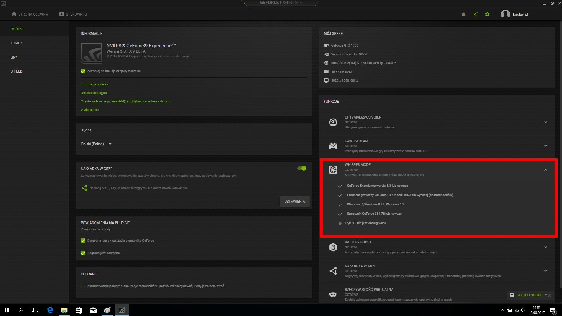The image size is (562, 316).
Task: Click the notification bell icon
Action: click(464, 14)
